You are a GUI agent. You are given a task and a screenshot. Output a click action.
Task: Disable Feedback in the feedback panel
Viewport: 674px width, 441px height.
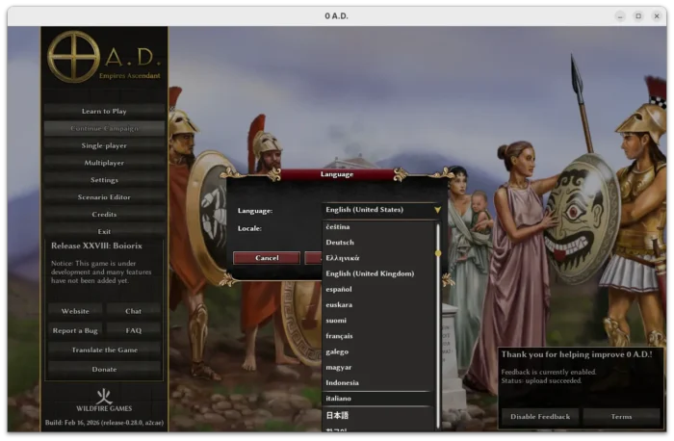(x=539, y=416)
